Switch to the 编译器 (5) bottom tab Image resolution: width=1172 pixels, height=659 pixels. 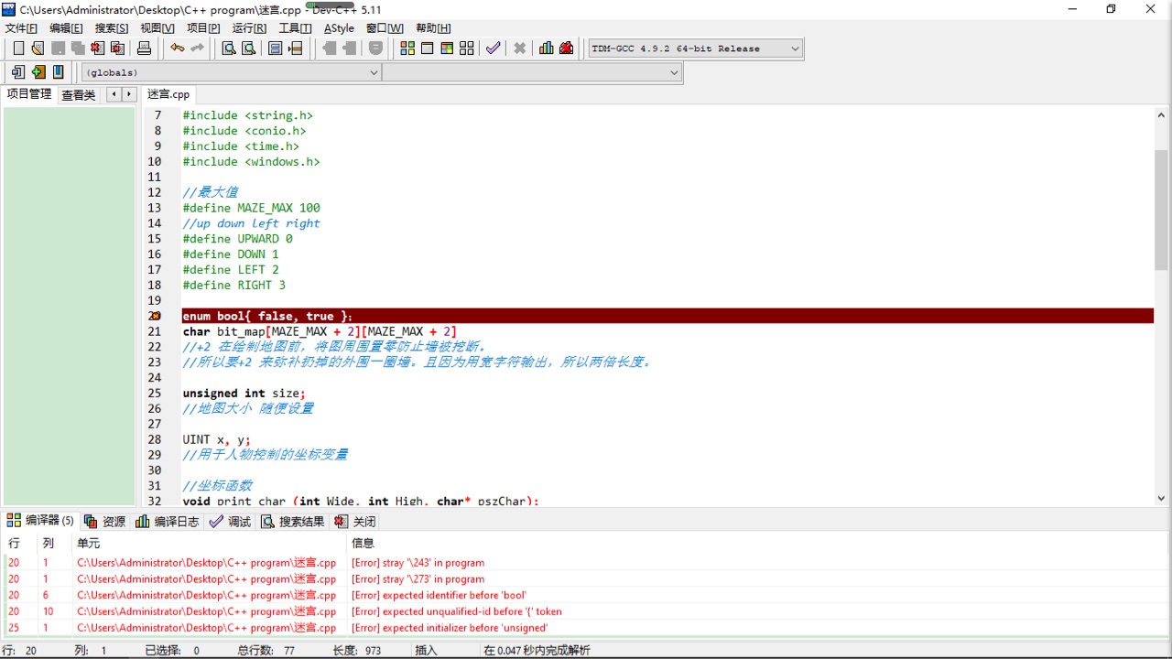(x=41, y=521)
